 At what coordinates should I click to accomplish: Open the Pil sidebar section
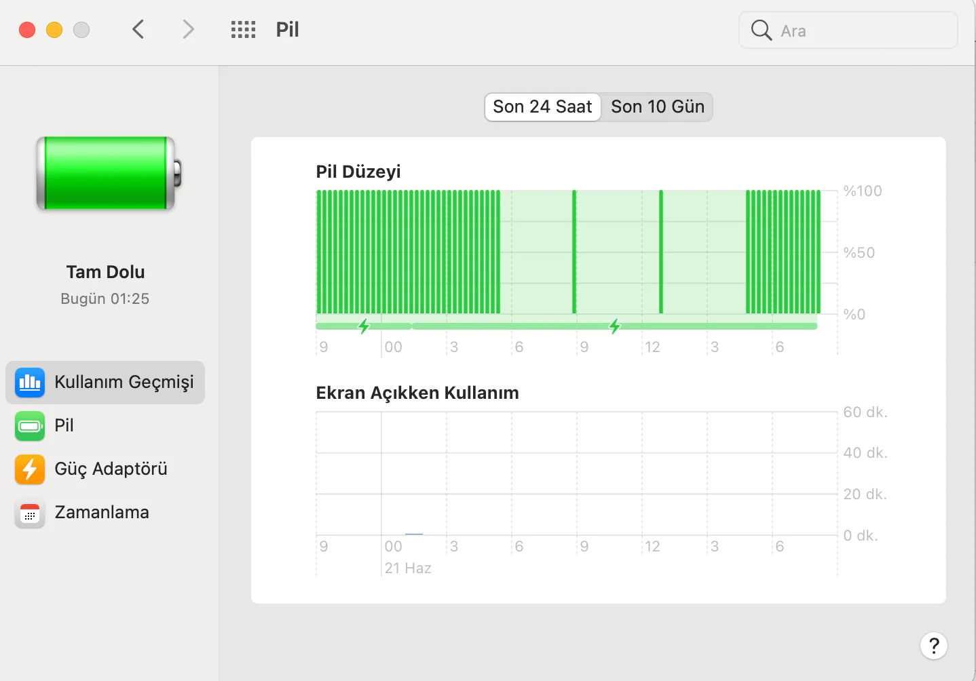(x=64, y=426)
